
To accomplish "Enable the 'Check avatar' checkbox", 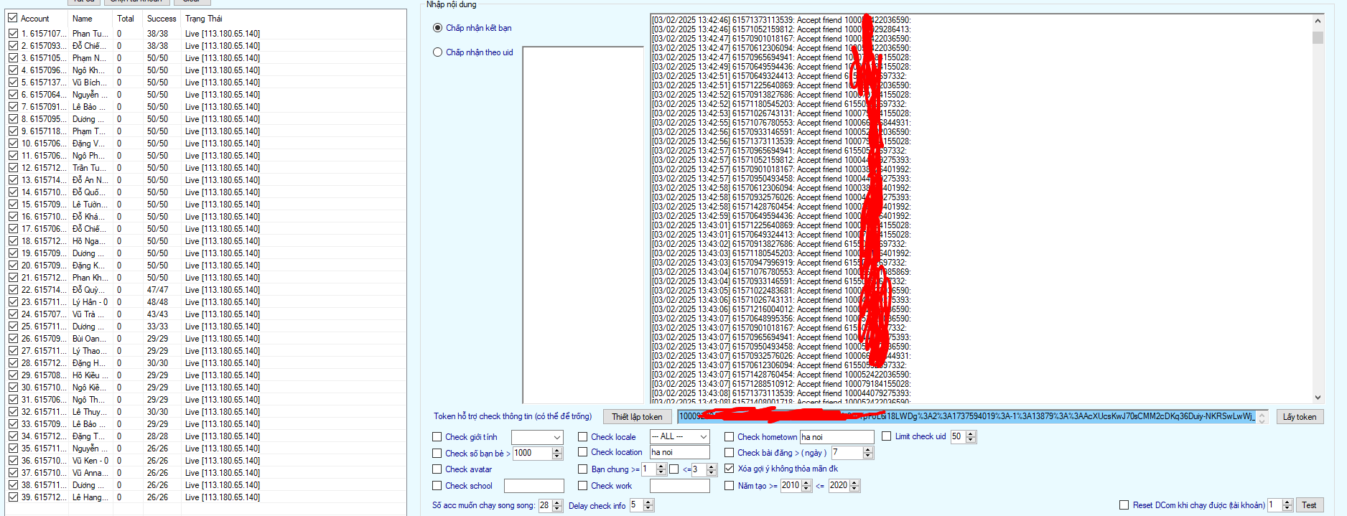I will point(437,469).
